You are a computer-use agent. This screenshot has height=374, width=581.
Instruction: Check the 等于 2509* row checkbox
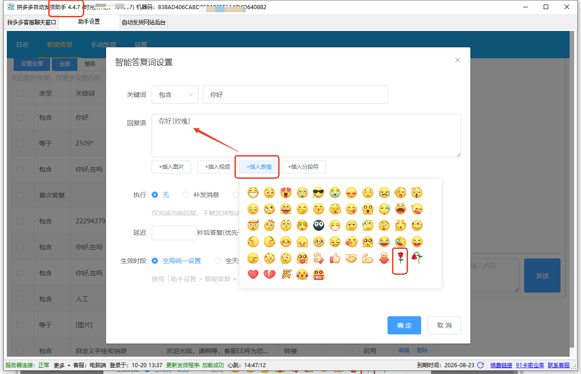(x=20, y=143)
